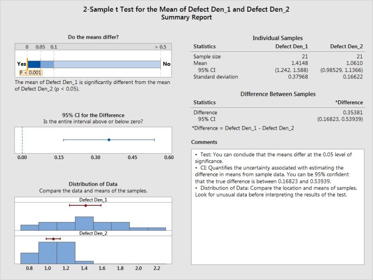Click the "P < 0.001" marker label
The width and height of the screenshot is (373, 280).
[x=30, y=72]
